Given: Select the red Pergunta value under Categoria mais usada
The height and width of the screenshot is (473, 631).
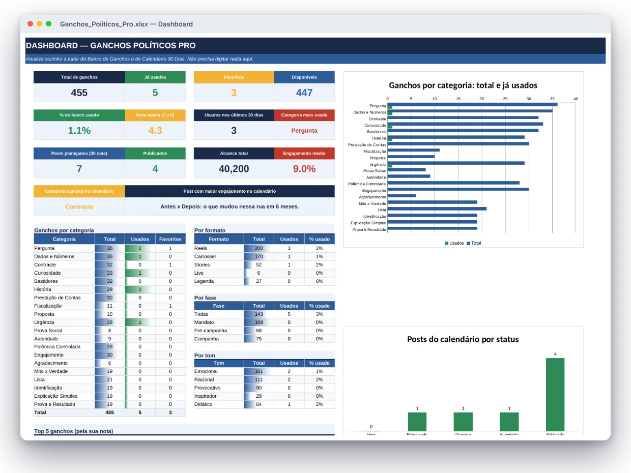Looking at the screenshot, I should tap(304, 131).
